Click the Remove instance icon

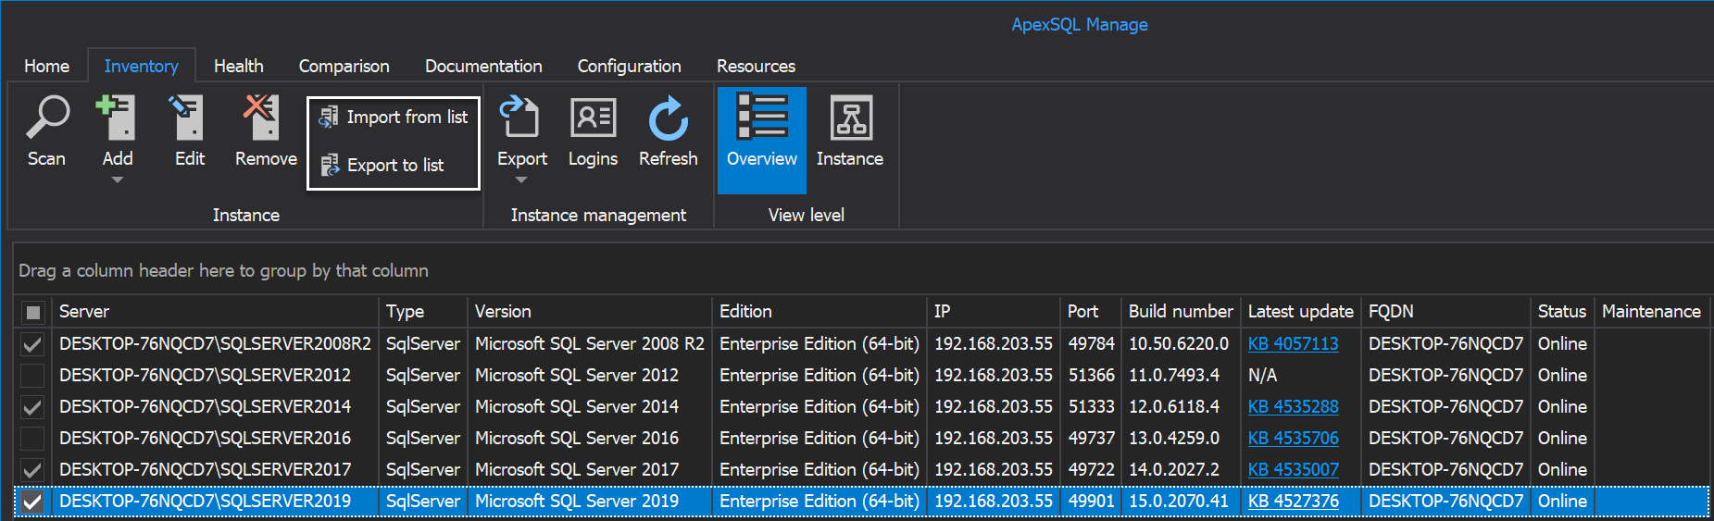(x=262, y=118)
